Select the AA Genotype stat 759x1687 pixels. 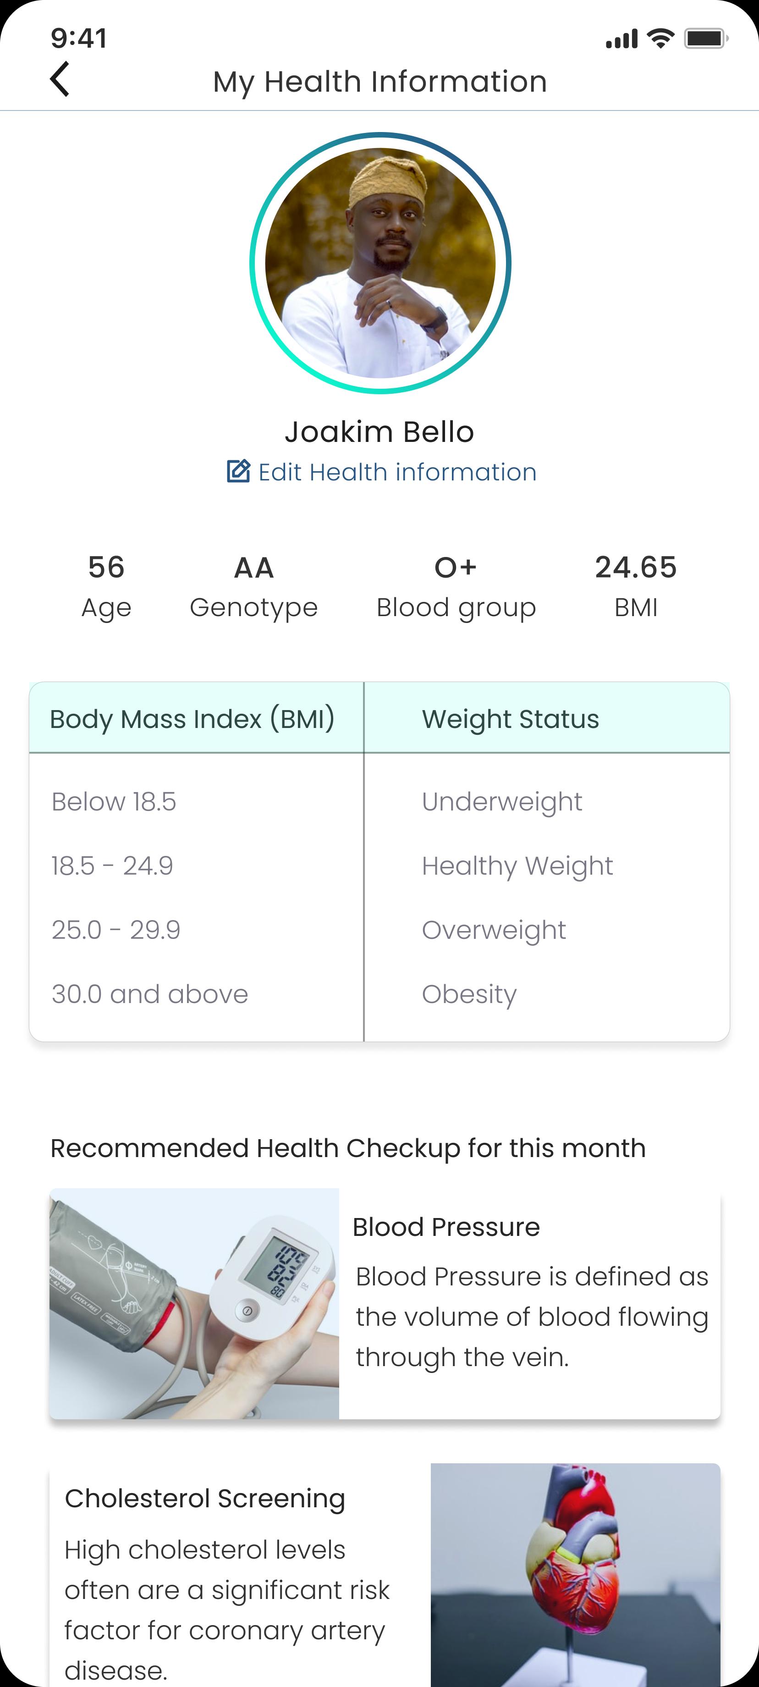point(253,587)
